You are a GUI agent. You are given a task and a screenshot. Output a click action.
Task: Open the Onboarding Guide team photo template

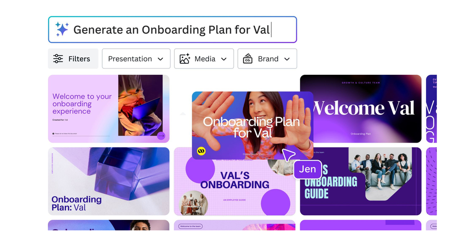click(361, 181)
